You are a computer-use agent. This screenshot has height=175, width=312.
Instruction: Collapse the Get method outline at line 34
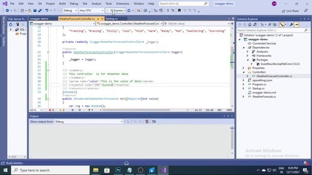48,99
